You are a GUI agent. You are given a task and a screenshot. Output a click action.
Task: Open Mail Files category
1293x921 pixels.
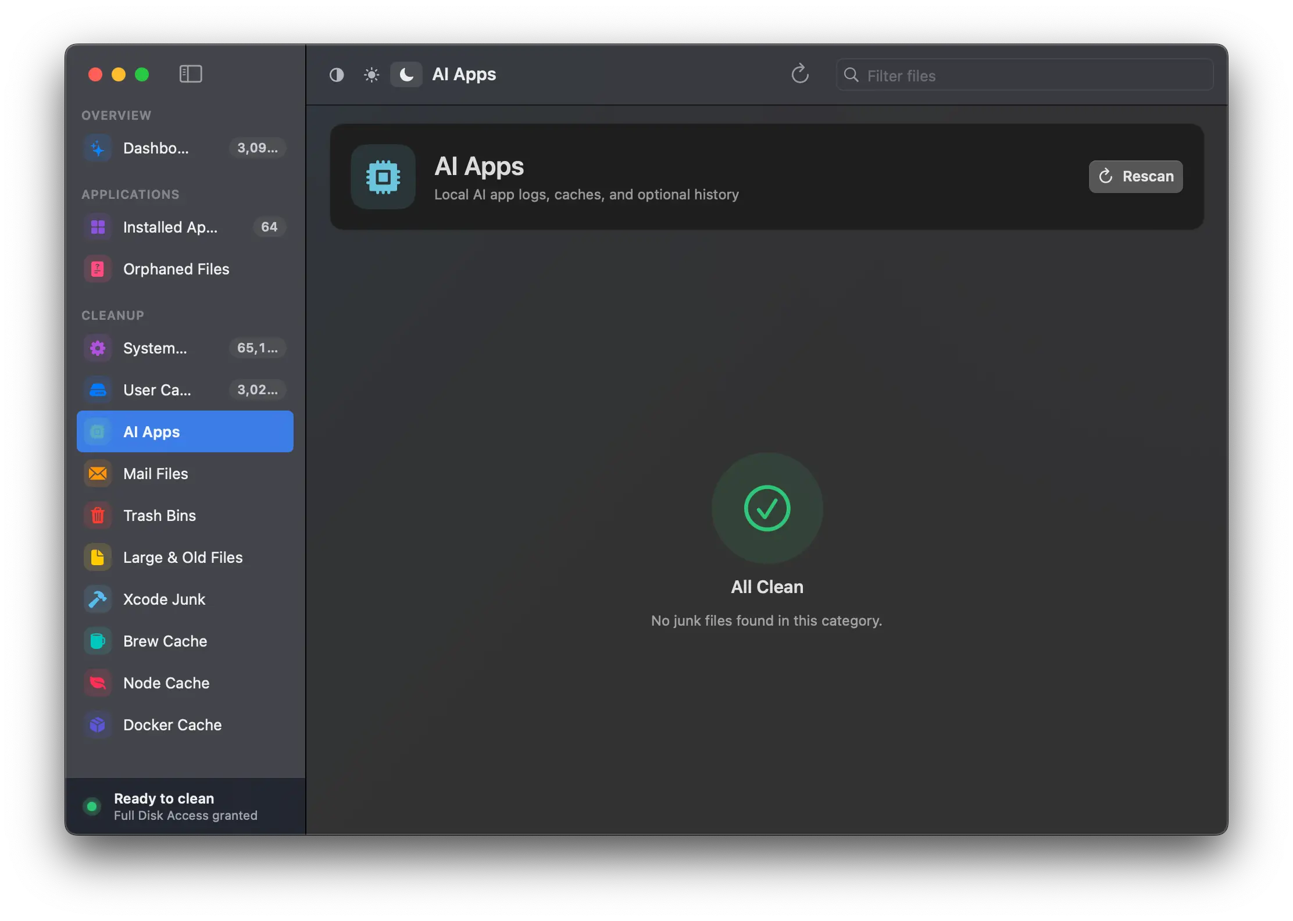[185, 474]
